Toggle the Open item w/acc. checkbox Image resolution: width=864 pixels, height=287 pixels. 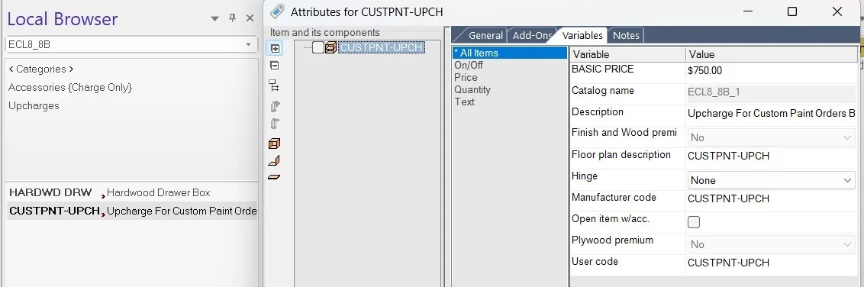pos(695,222)
